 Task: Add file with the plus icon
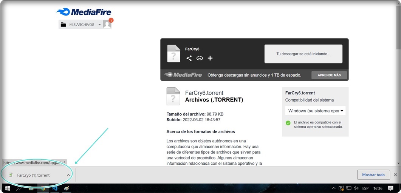pyautogui.click(x=210, y=58)
